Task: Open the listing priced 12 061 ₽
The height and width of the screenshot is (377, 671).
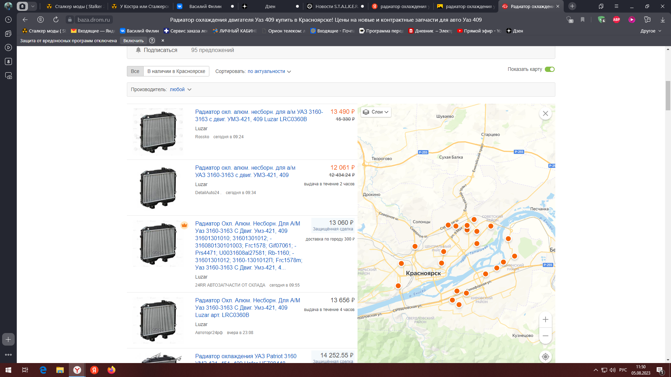Action: (245, 171)
